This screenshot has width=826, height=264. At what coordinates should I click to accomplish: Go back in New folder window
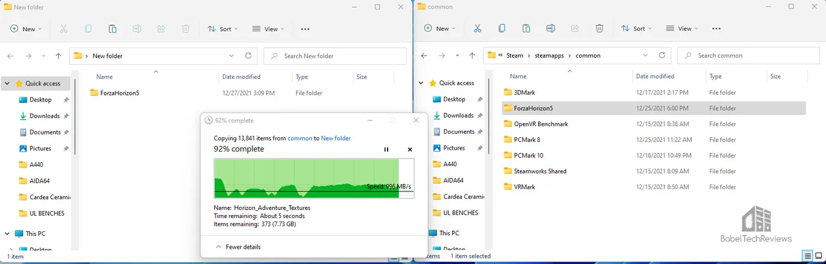pos(10,56)
